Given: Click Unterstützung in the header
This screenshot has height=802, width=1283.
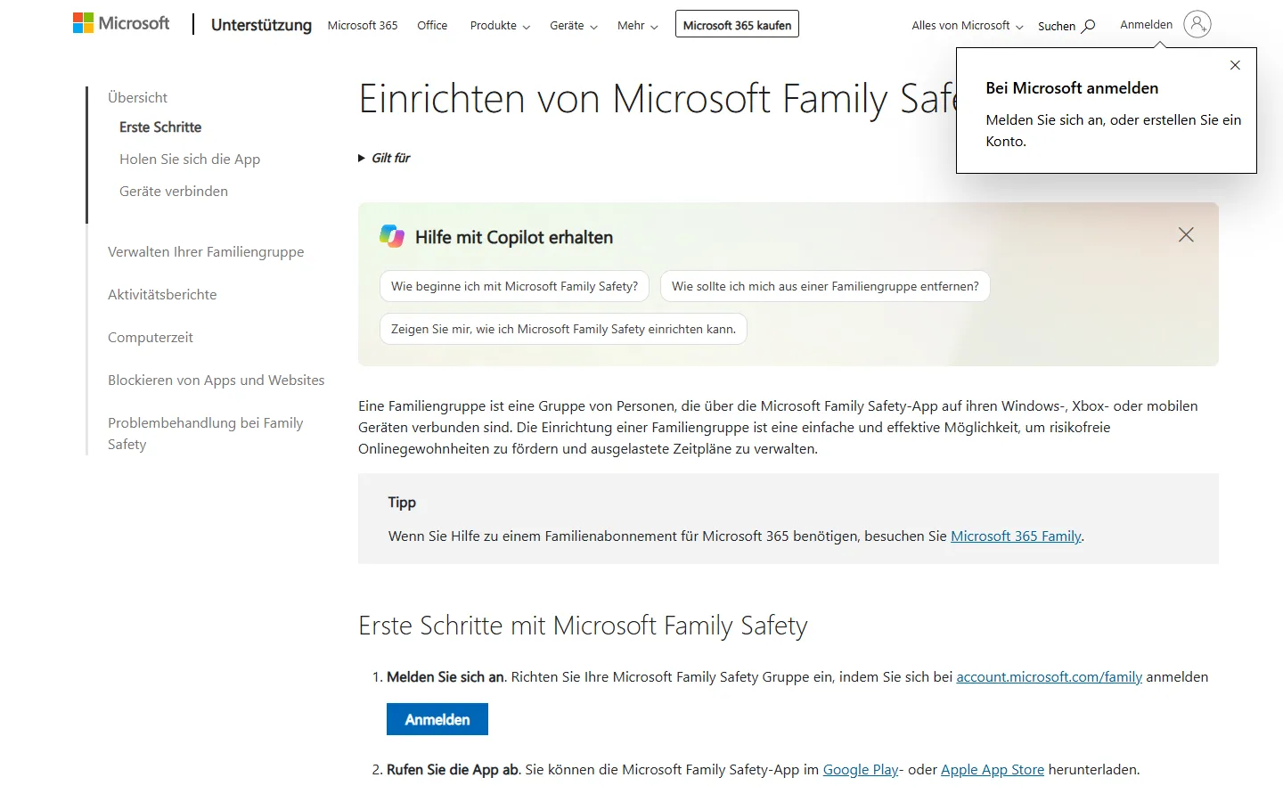Looking at the screenshot, I should [261, 25].
